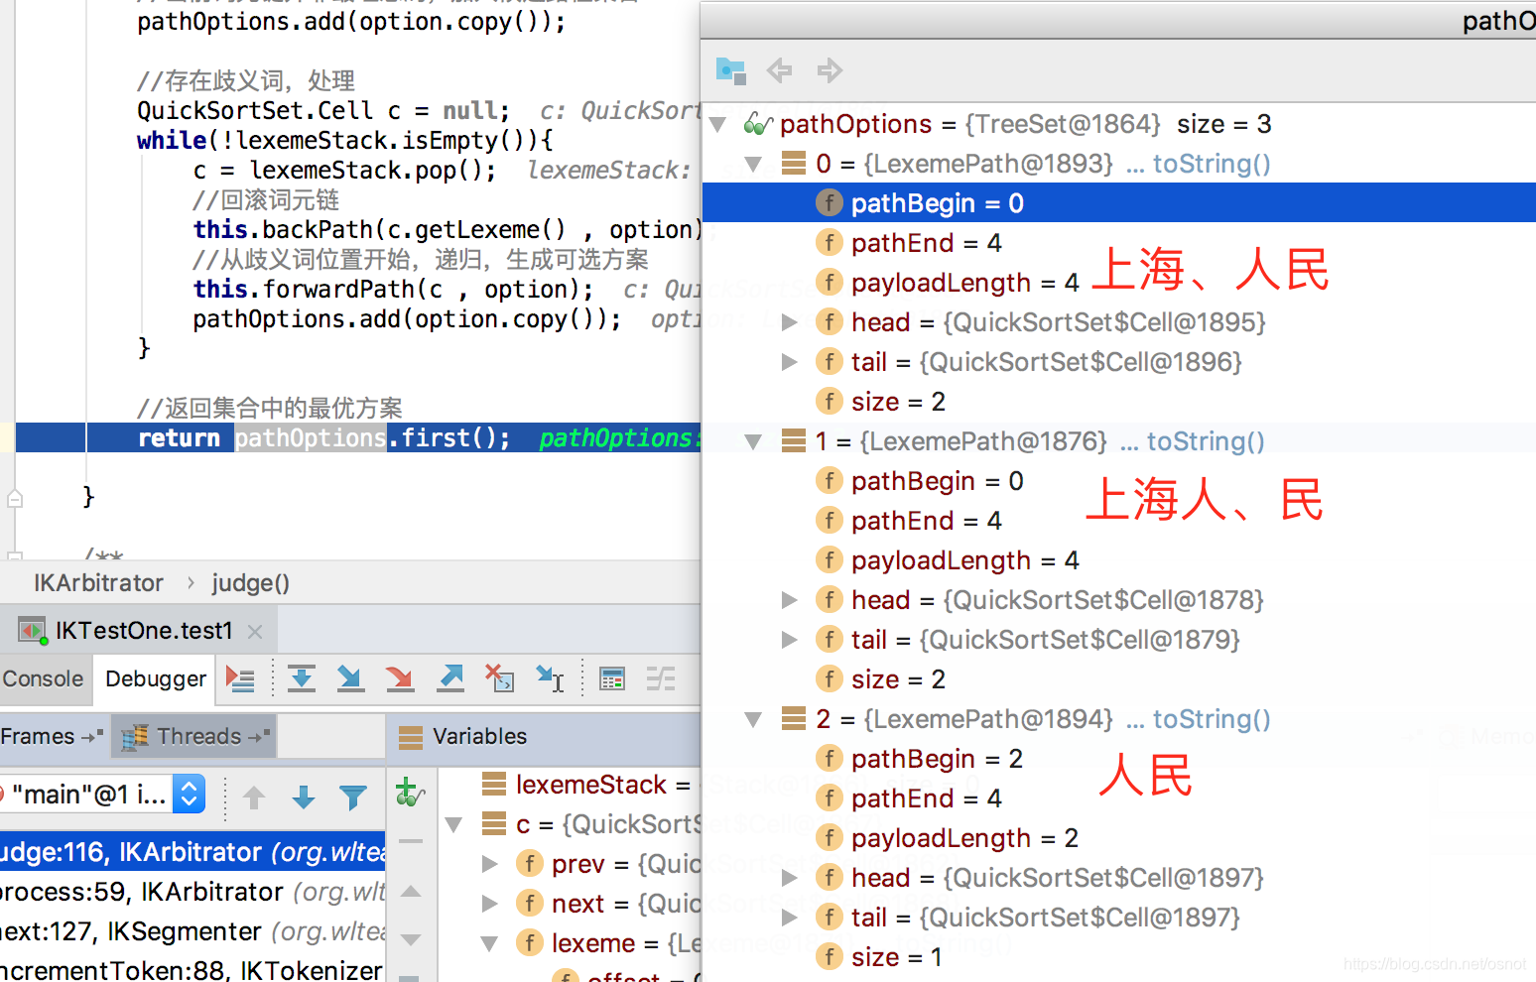Click the Variables panel header icon

(x=410, y=736)
